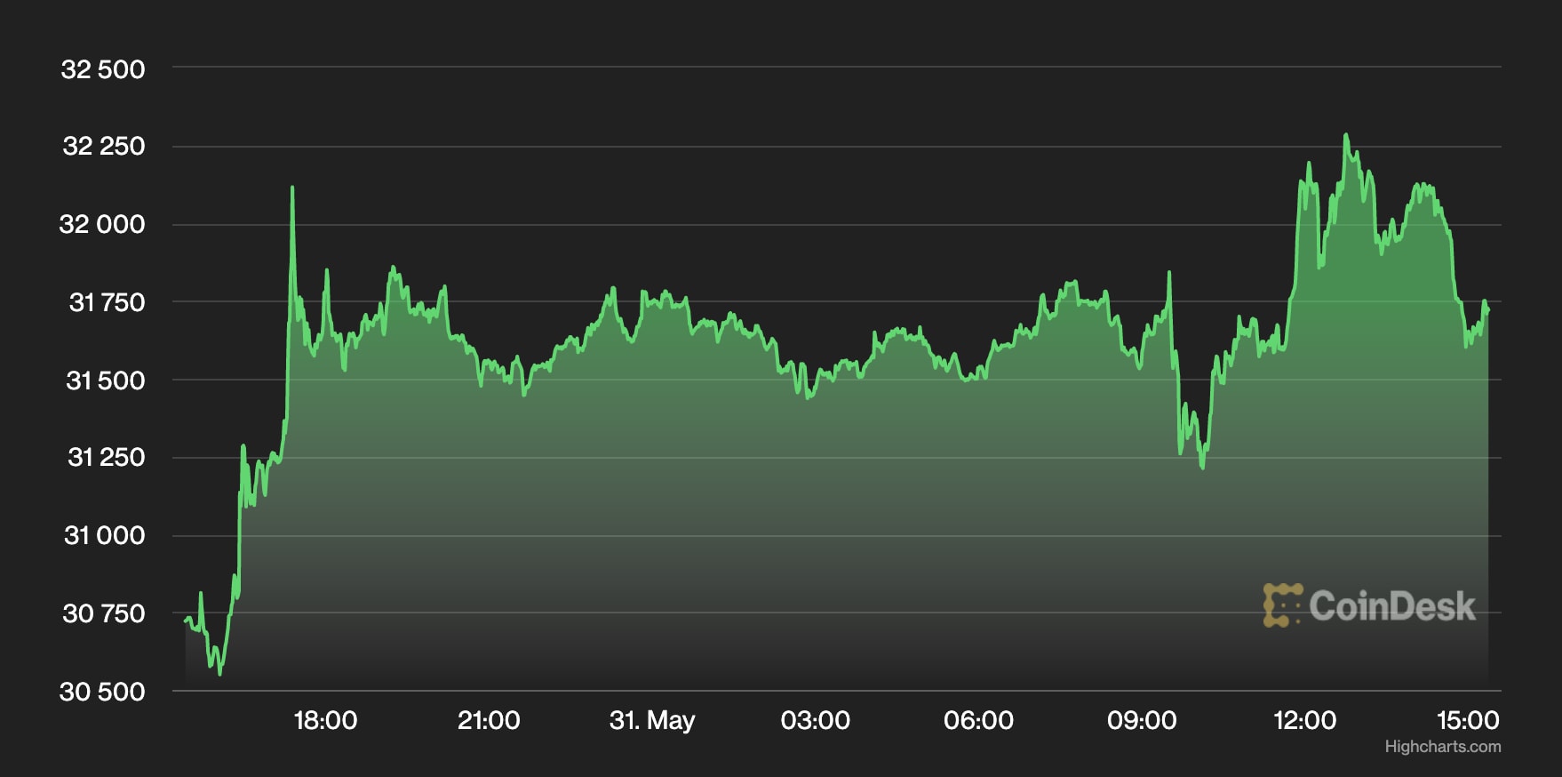
Task: Click the 31 000 price axis label
Action: click(104, 535)
